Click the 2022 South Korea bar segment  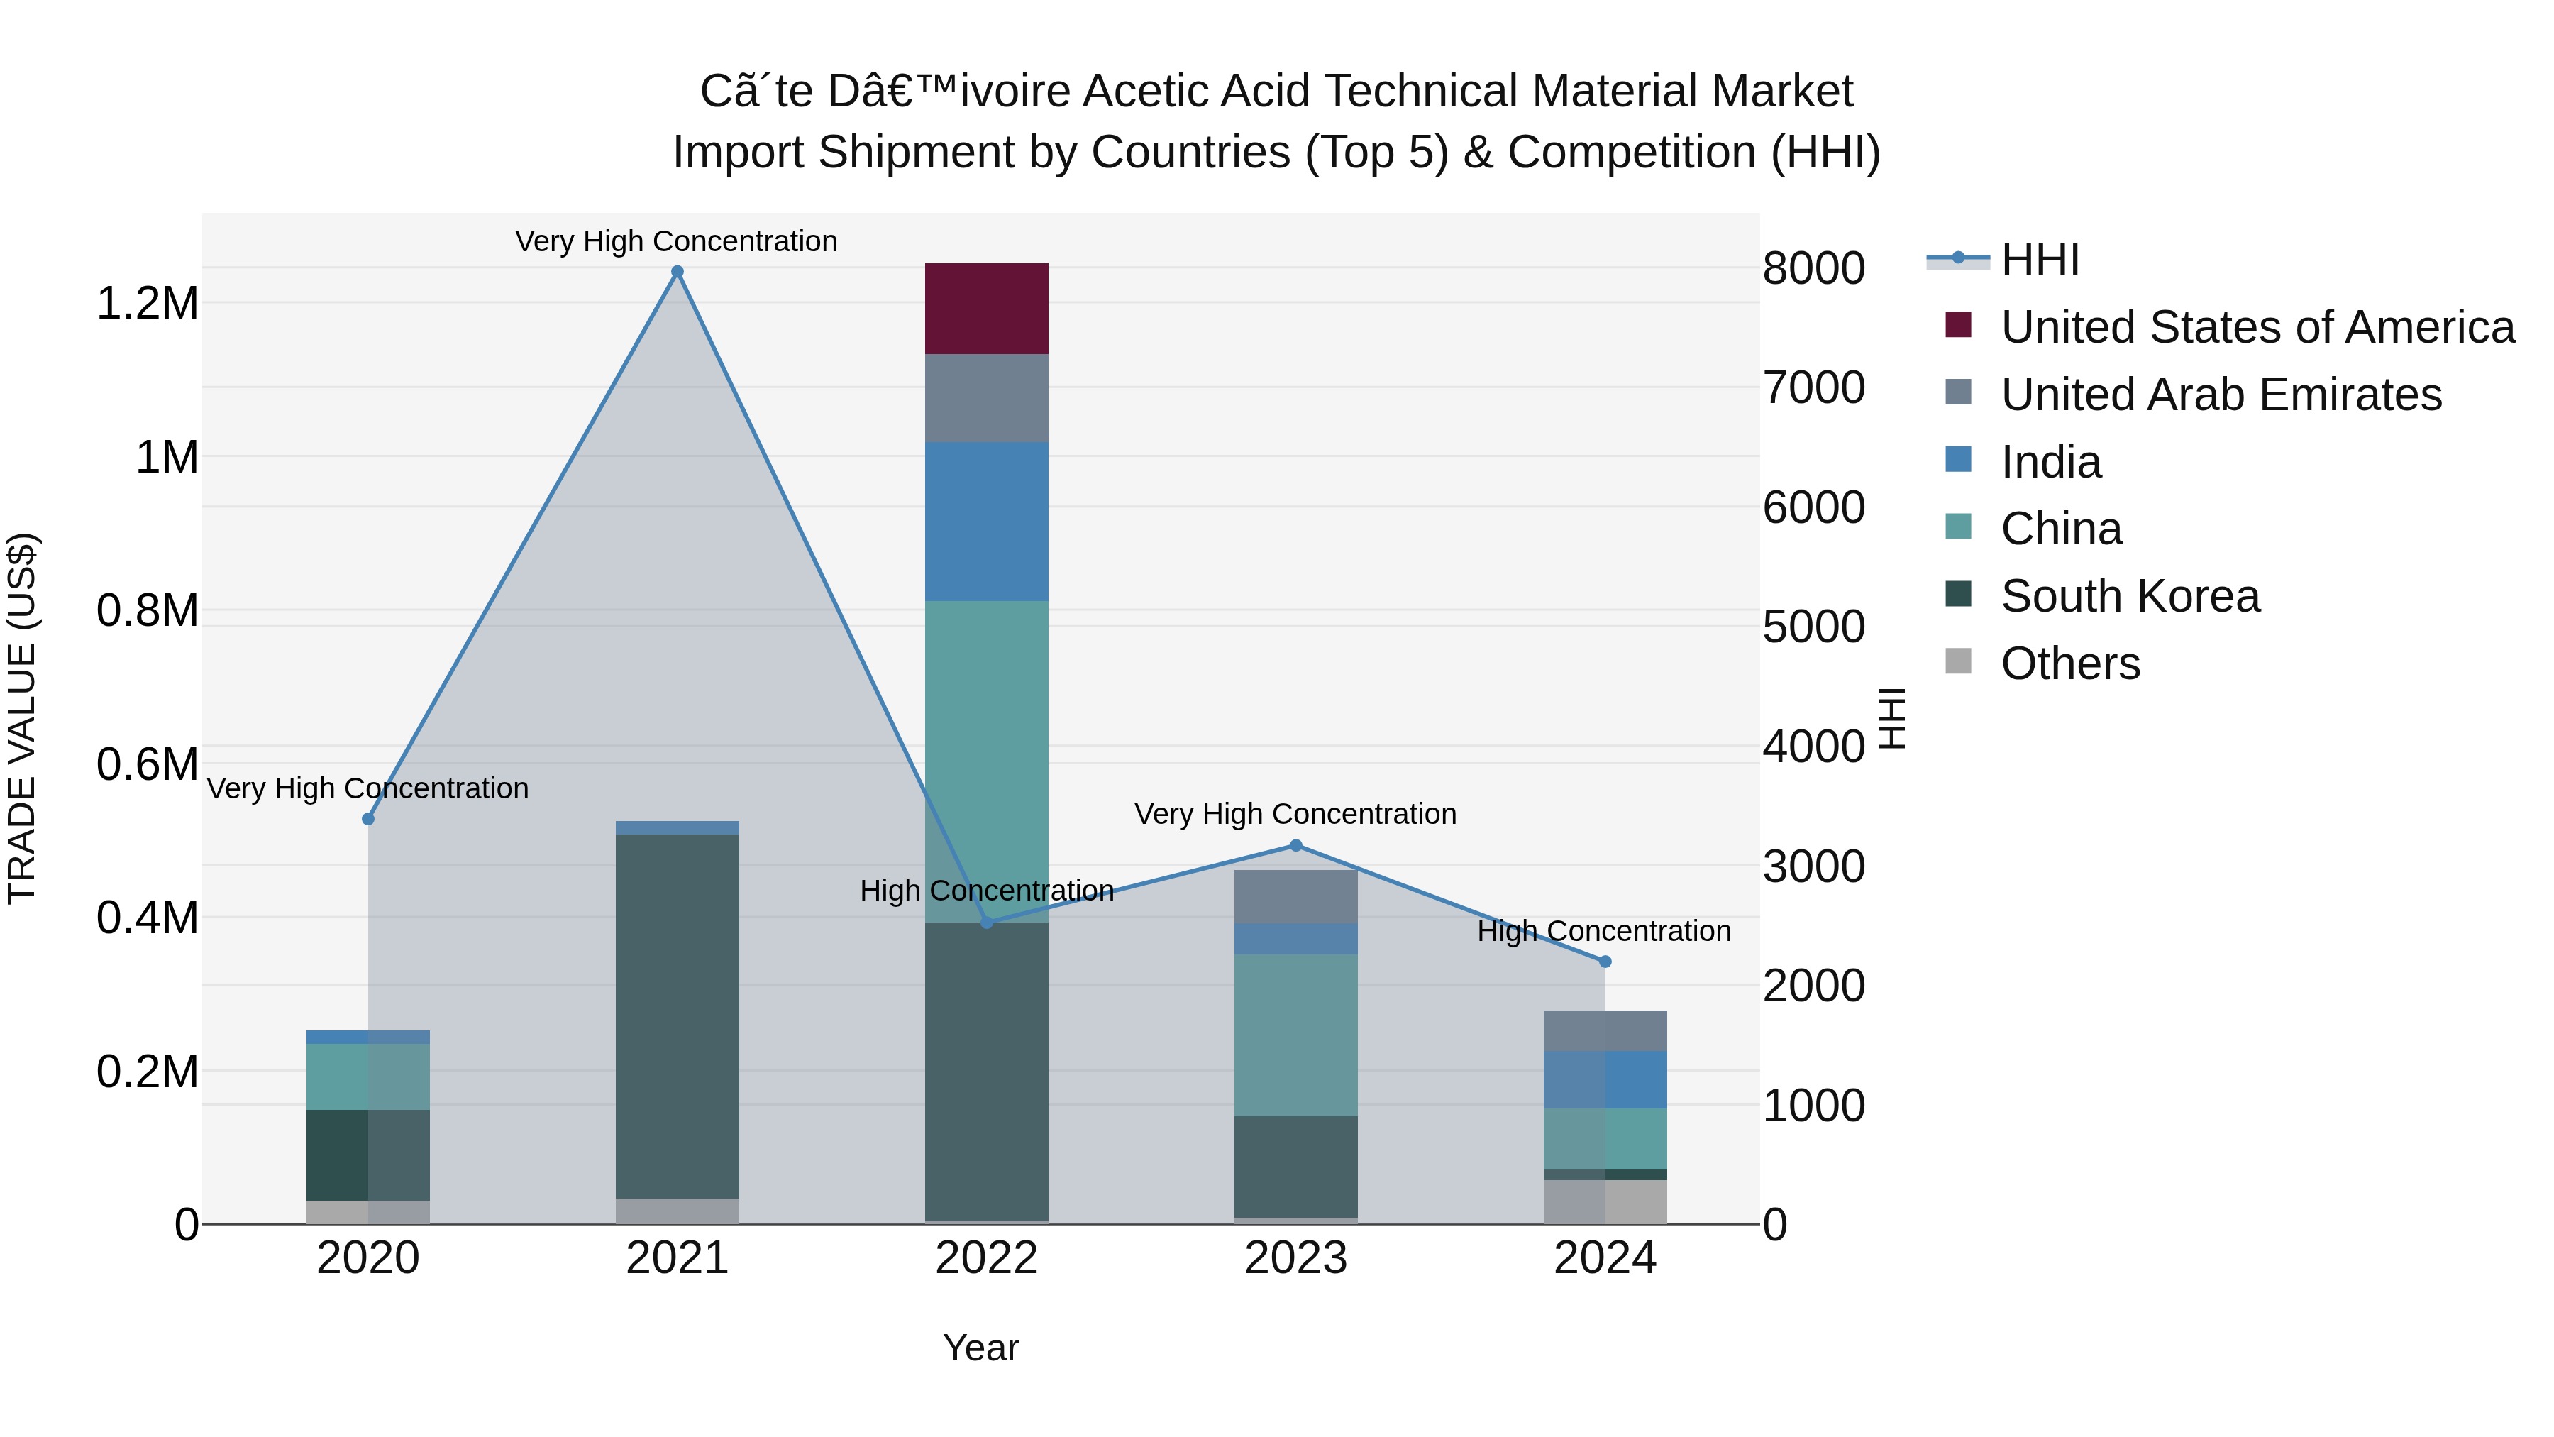coord(987,1071)
